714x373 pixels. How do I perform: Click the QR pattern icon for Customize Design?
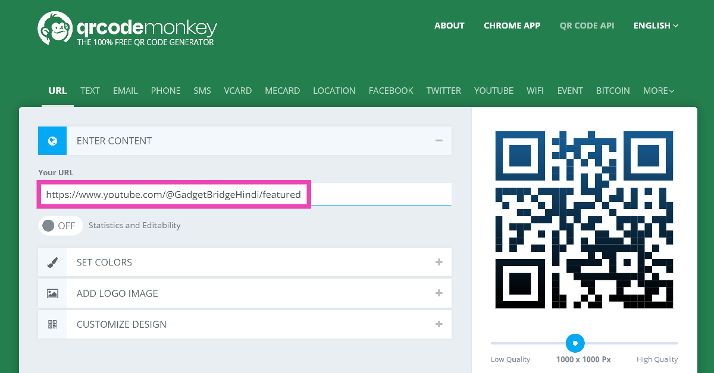[52, 324]
